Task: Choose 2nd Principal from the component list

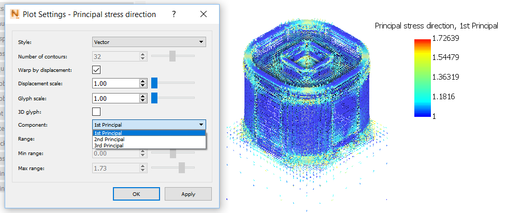Action: [x=149, y=139]
